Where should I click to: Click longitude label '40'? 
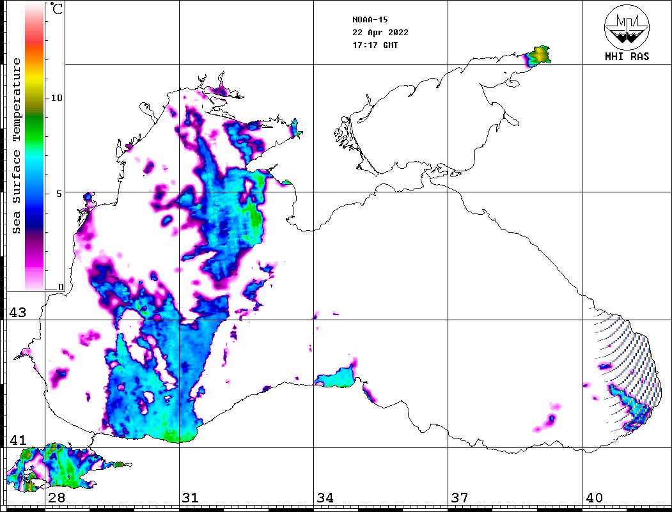[594, 498]
